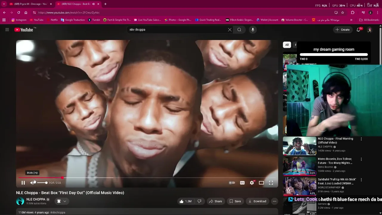382x215 pixels.
Task: Open NLE CHOPPA channel avatar
Action: point(20,201)
